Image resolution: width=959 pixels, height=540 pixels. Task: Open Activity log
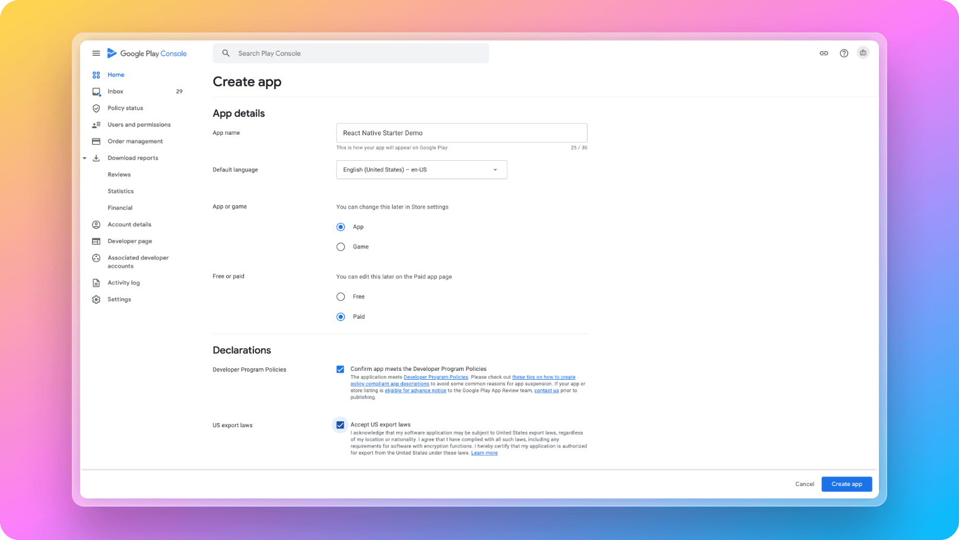(x=123, y=282)
